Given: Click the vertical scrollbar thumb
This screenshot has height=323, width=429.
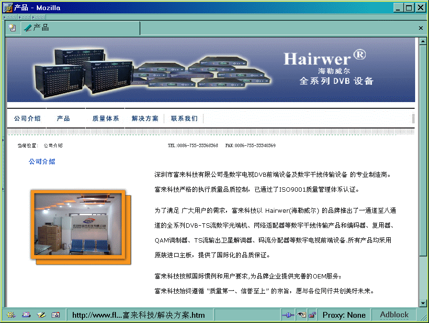Looking at the screenshot, I should (x=423, y=150).
